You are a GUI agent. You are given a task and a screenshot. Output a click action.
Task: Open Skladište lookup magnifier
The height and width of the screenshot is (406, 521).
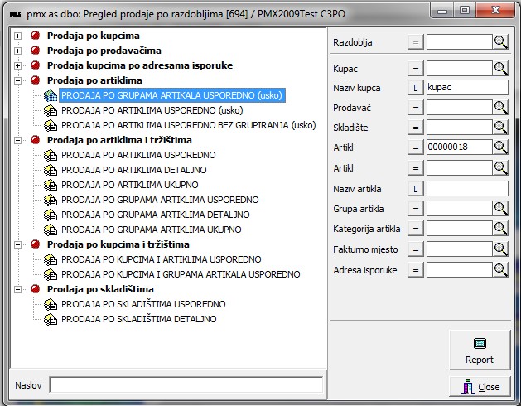pyautogui.click(x=501, y=128)
